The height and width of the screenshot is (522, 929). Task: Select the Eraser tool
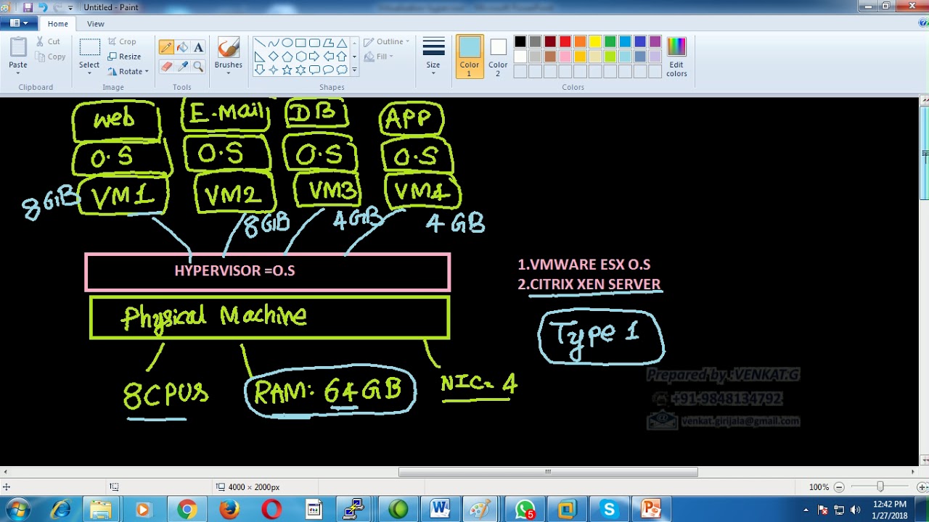(166, 67)
